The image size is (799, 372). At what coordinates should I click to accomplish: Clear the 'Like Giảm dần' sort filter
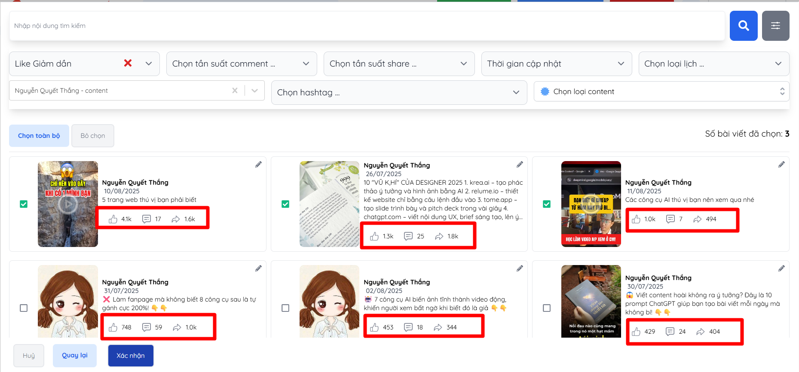tap(128, 63)
